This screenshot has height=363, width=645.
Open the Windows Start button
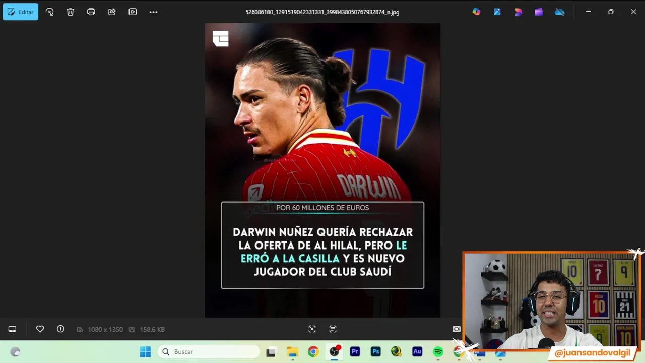click(x=145, y=352)
